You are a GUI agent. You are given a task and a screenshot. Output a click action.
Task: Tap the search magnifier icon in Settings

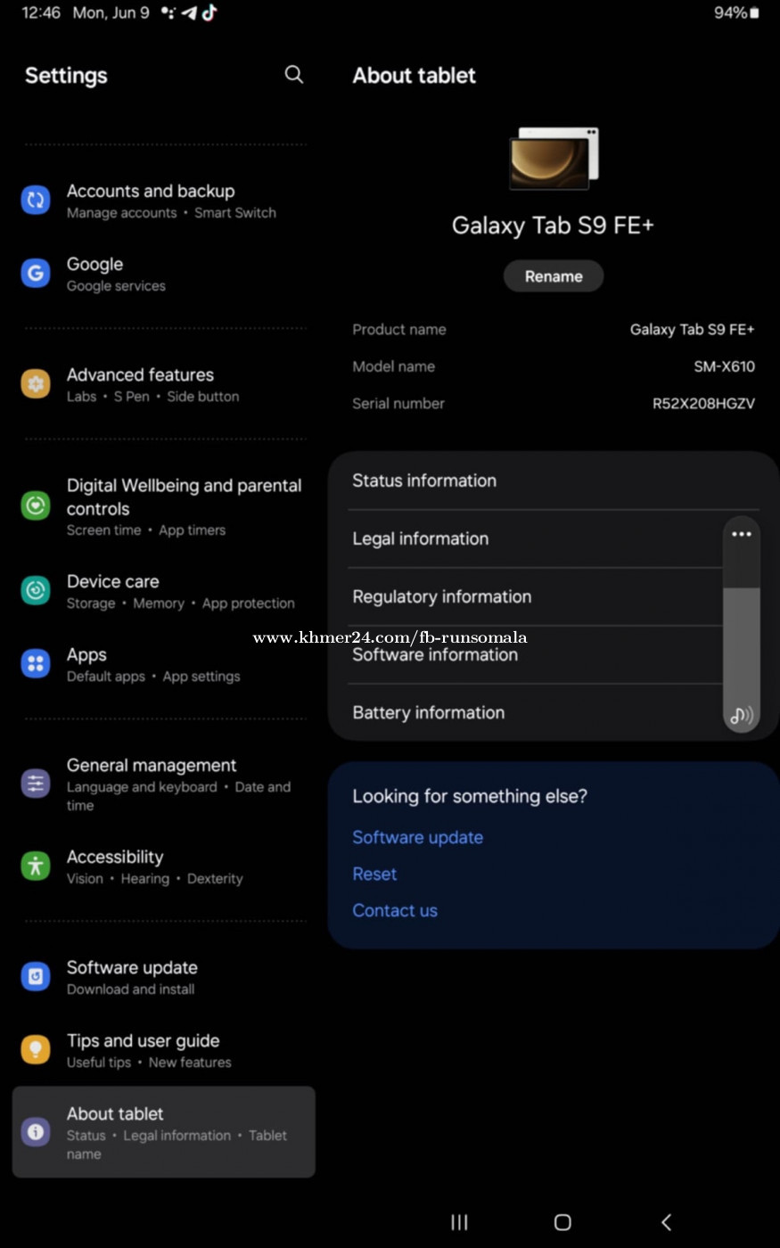click(x=293, y=75)
